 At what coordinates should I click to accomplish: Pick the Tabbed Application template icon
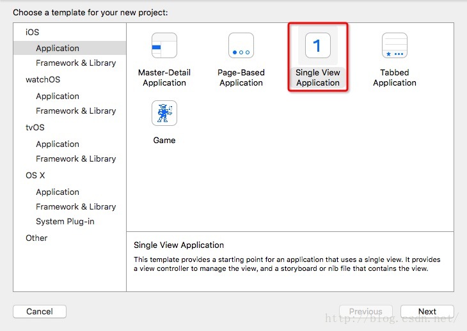pyautogui.click(x=395, y=45)
